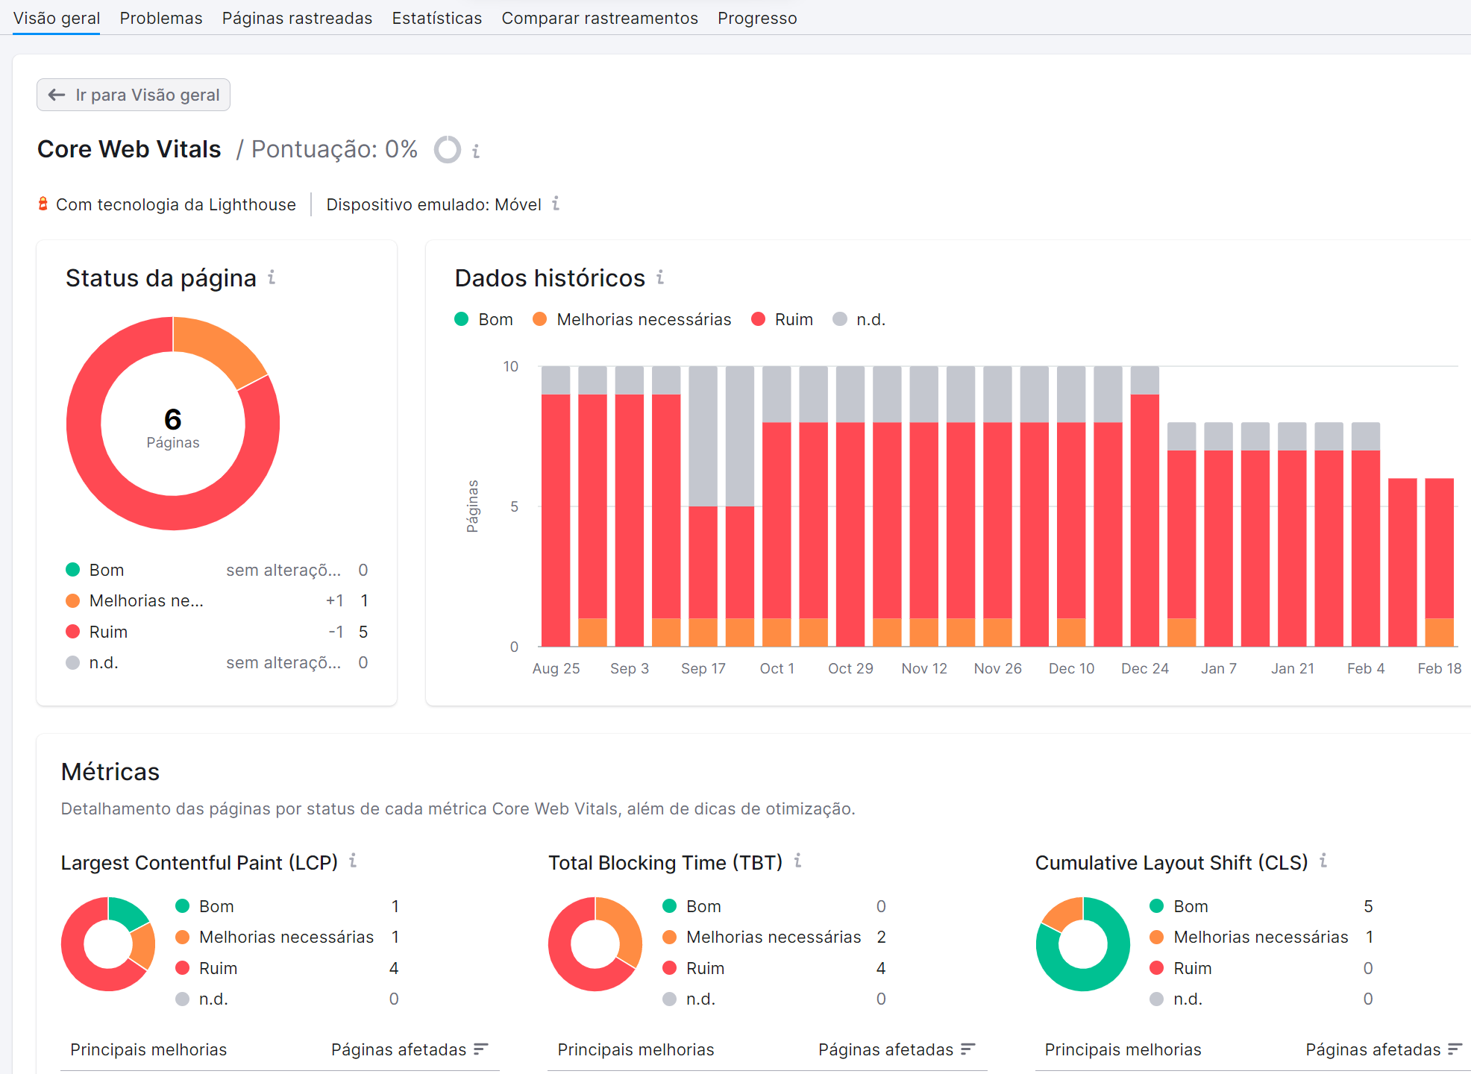1471x1074 pixels.
Task: Click info icon beside Dispositivo emulado: Móvel
Action: [x=556, y=204]
